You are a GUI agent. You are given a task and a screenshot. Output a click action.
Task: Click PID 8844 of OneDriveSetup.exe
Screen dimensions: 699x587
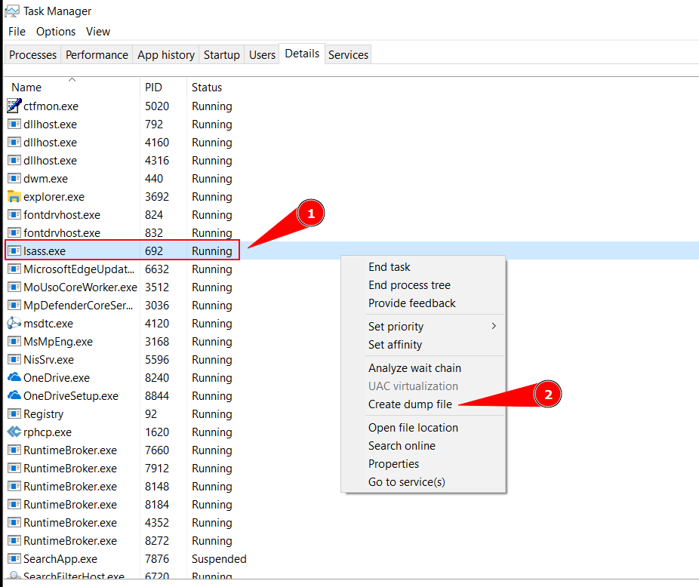157,396
